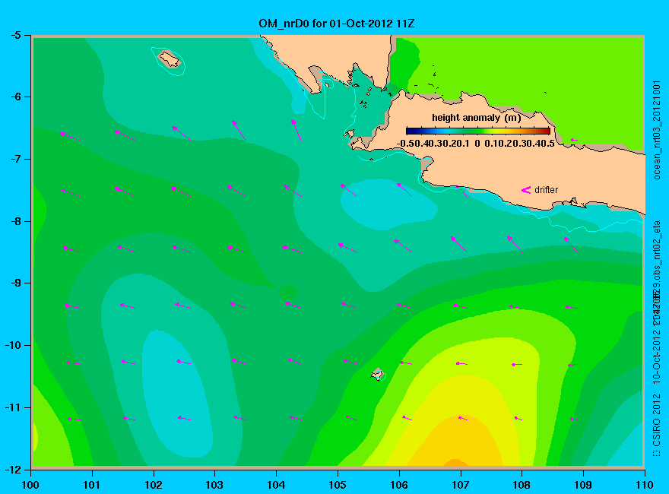Screen dimensions: 669x494
Task: Pick the "100" longitude axis label
Action: 30,485
